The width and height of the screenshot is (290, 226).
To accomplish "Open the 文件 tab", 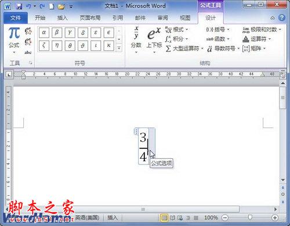I will point(16,18).
